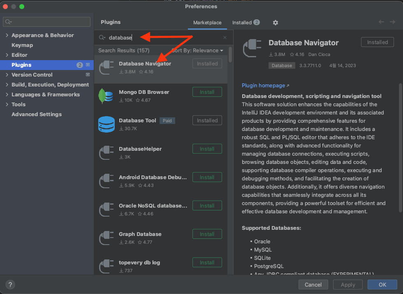Click the plugin description scrollbar
Viewport: 403px width, 294px height.
click(x=401, y=148)
